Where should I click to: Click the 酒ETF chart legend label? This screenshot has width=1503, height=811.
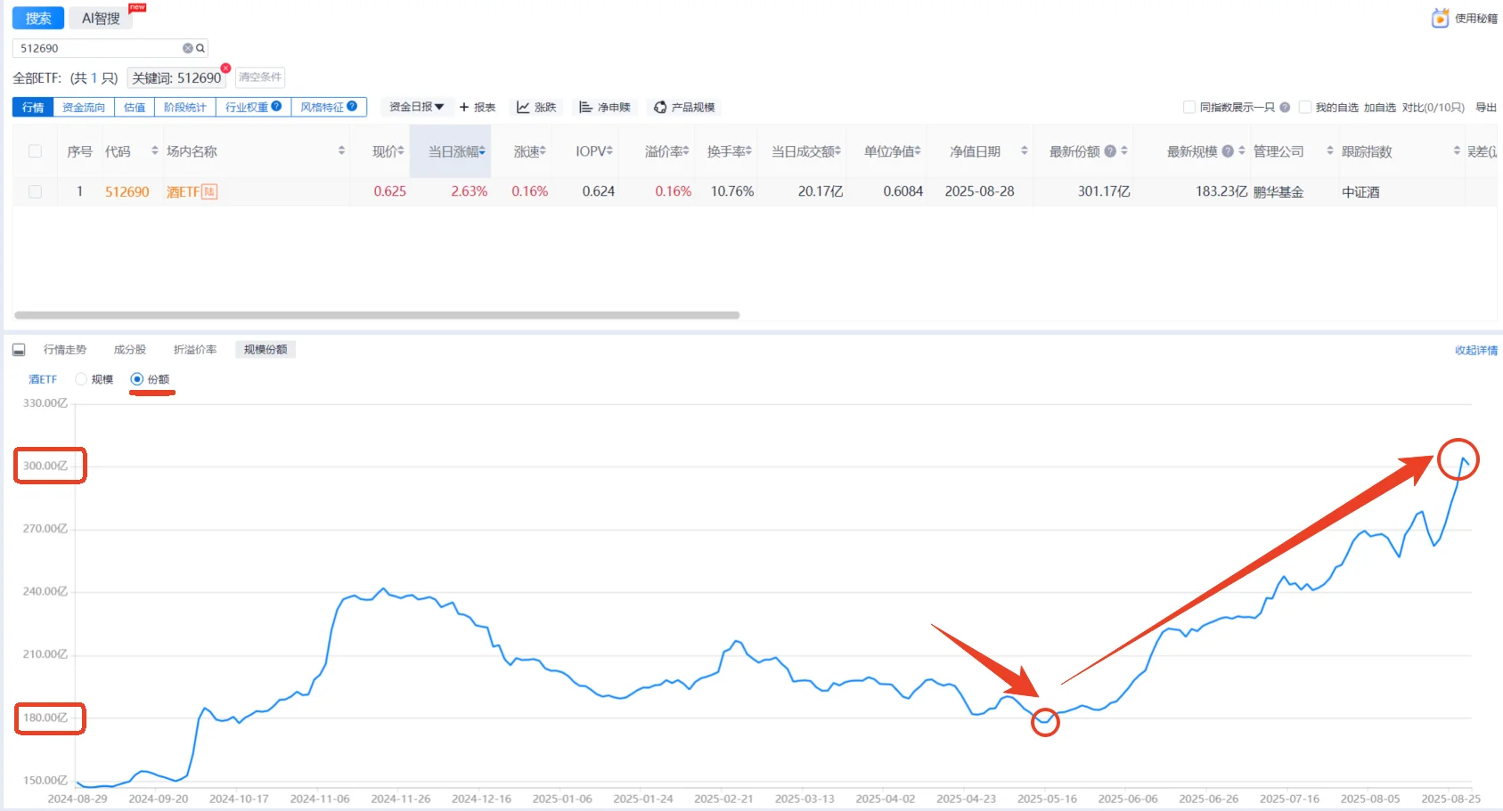tap(43, 379)
